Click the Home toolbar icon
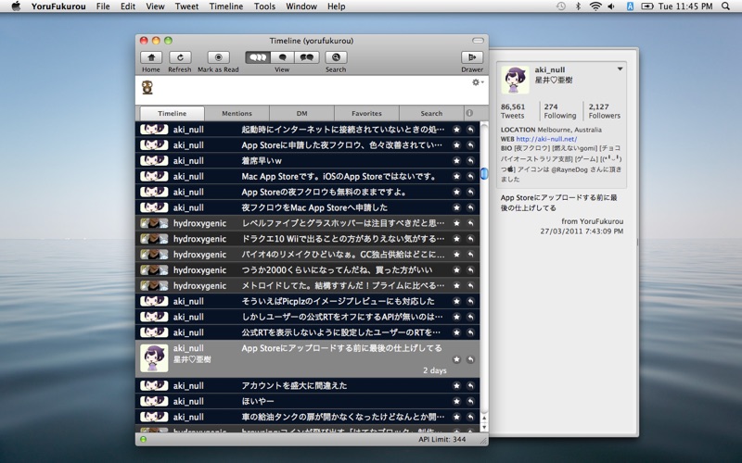Screen dimensions: 742x463 pos(151,57)
